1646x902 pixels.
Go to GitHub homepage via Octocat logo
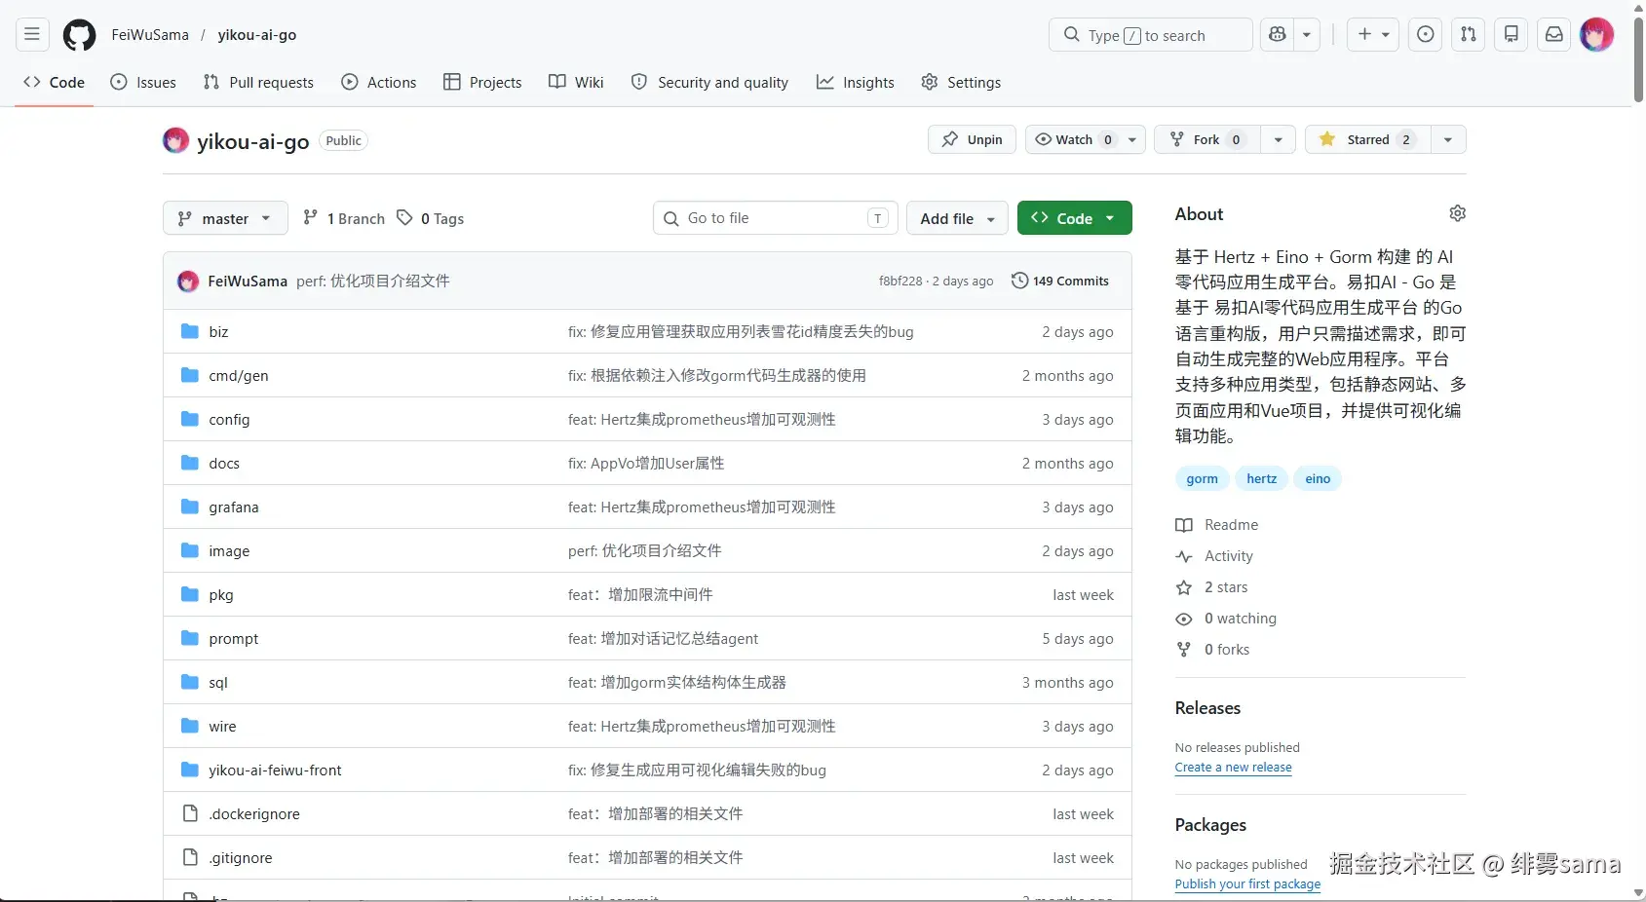click(x=80, y=35)
